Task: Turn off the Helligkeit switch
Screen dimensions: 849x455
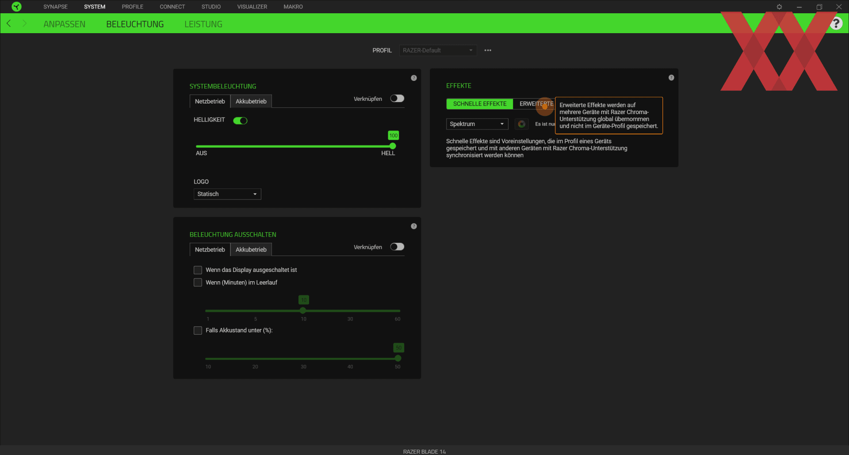Action: (x=240, y=121)
